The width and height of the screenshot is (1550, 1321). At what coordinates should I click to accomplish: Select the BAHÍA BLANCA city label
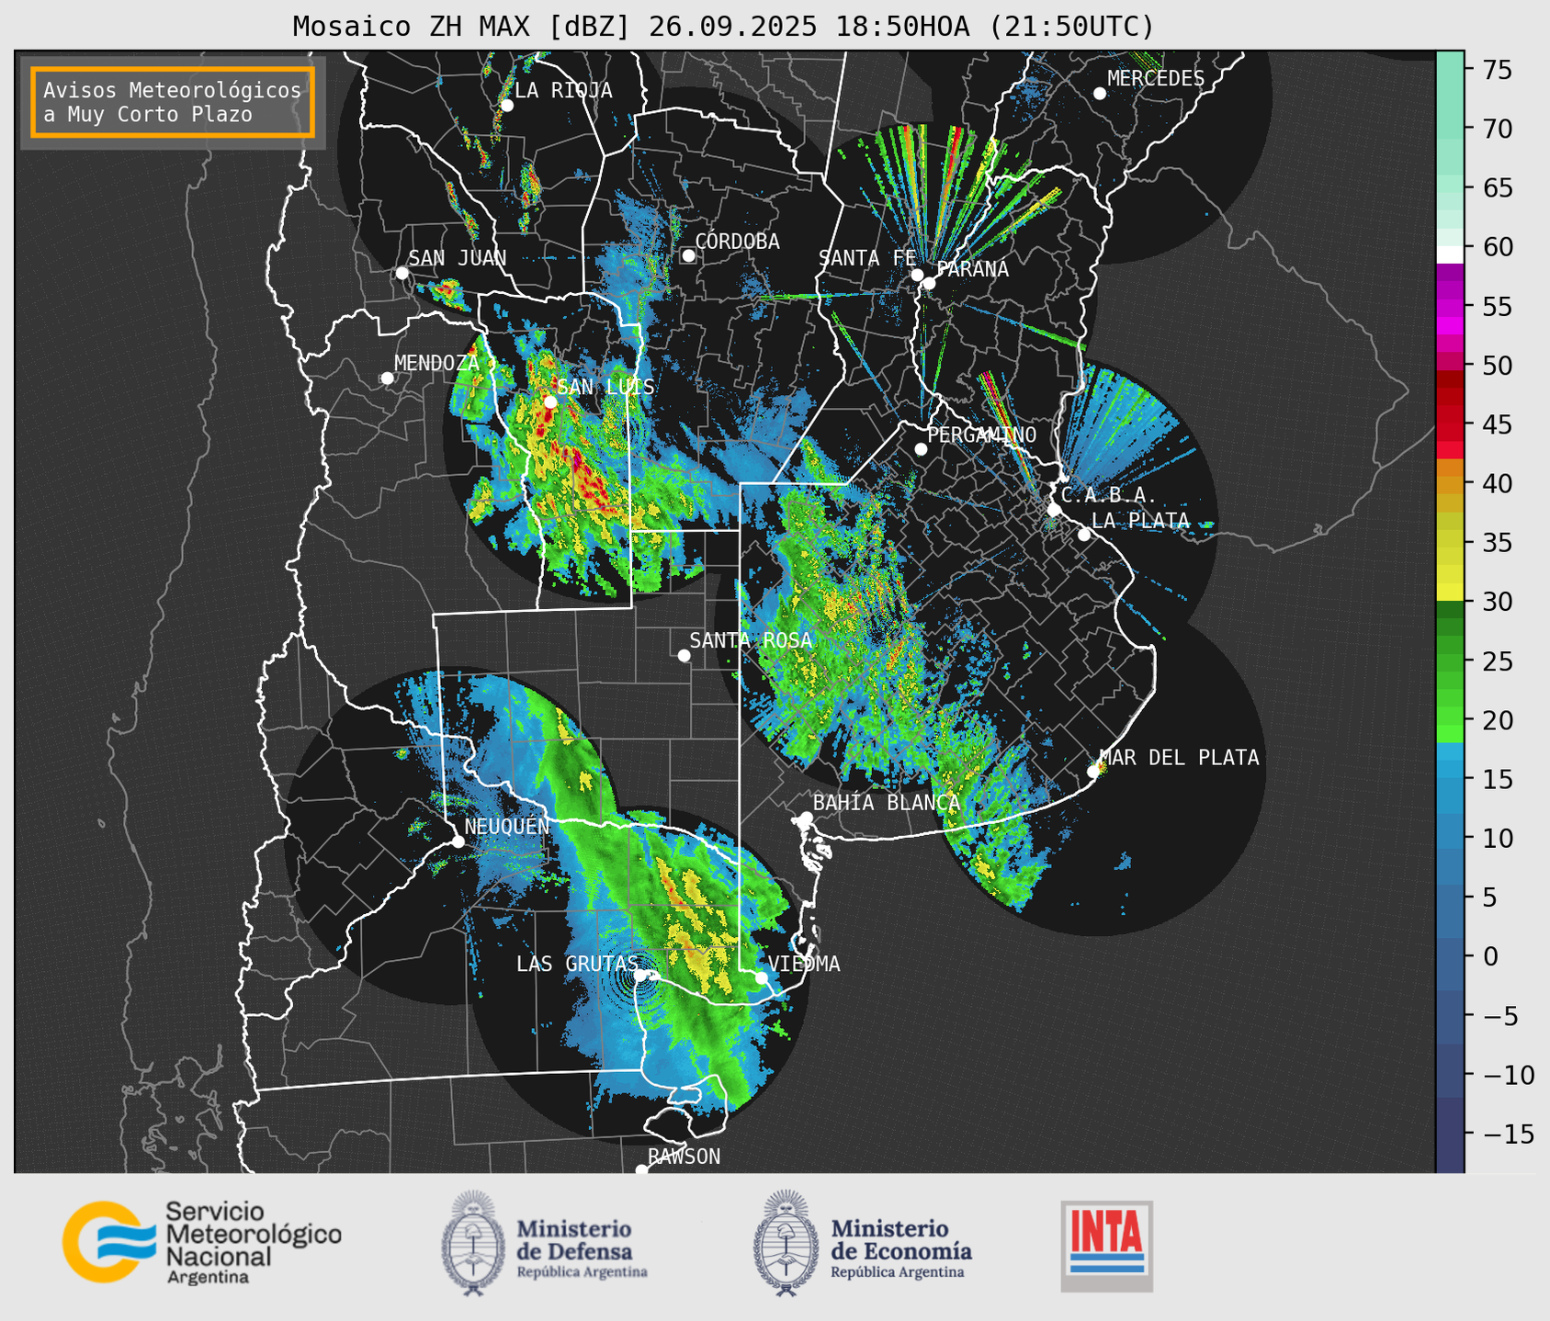coord(887,803)
